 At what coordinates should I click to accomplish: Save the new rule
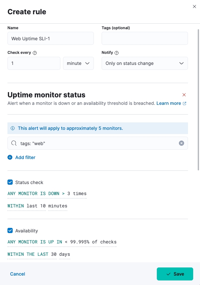point(175,274)
